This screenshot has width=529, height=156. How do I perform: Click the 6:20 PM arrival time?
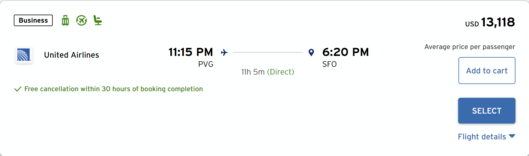pos(345,52)
